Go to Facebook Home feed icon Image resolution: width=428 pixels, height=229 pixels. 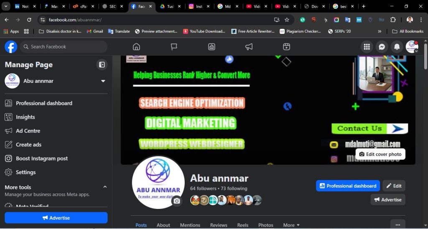[x=136, y=47]
